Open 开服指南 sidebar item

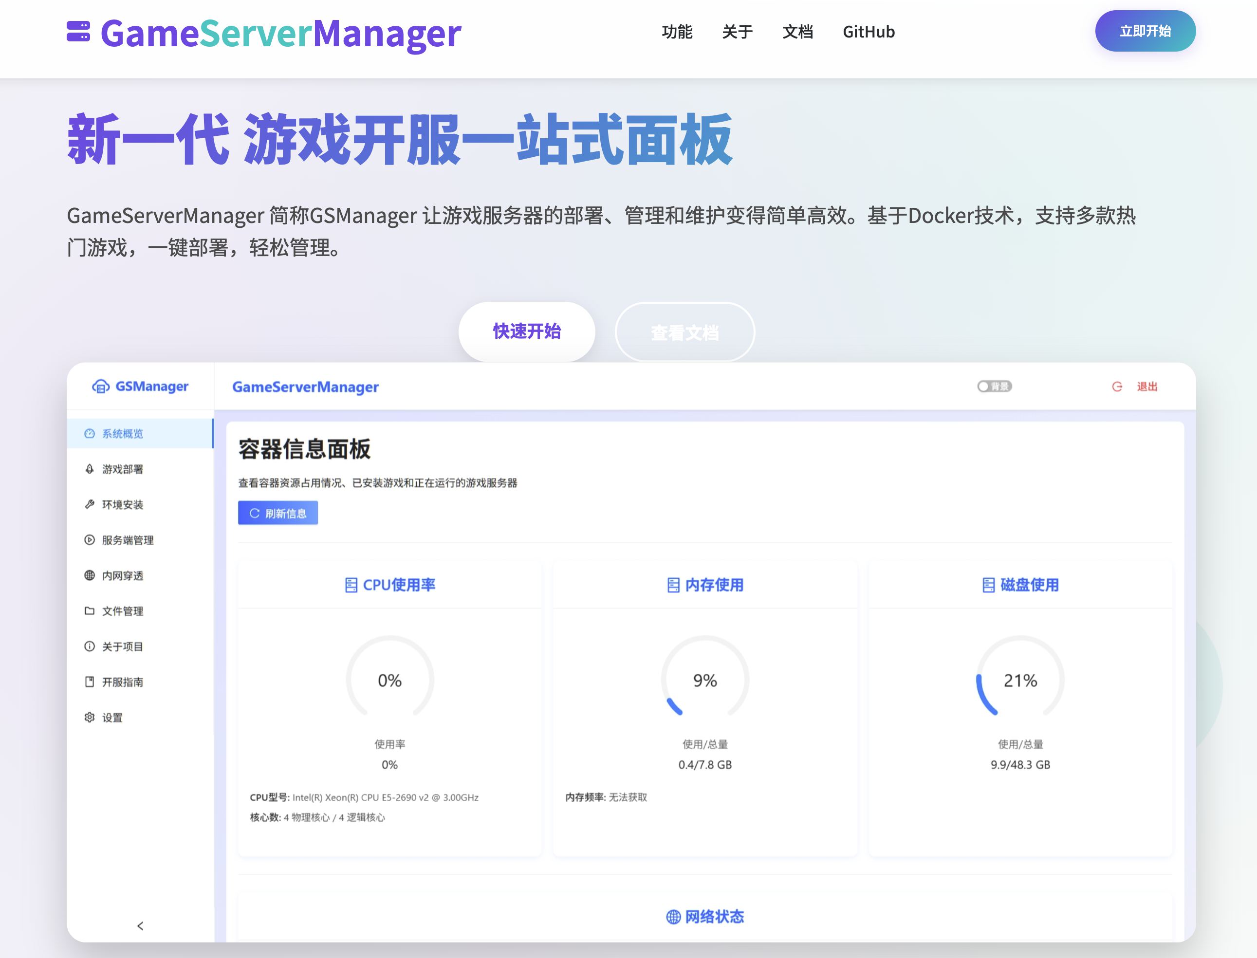(140, 682)
